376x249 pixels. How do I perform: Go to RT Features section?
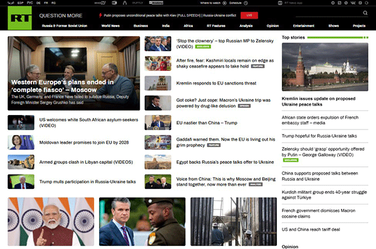point(216,26)
